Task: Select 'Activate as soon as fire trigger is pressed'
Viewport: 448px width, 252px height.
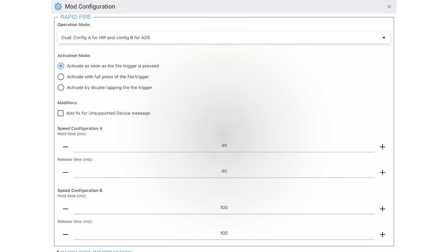Action: tap(61, 66)
